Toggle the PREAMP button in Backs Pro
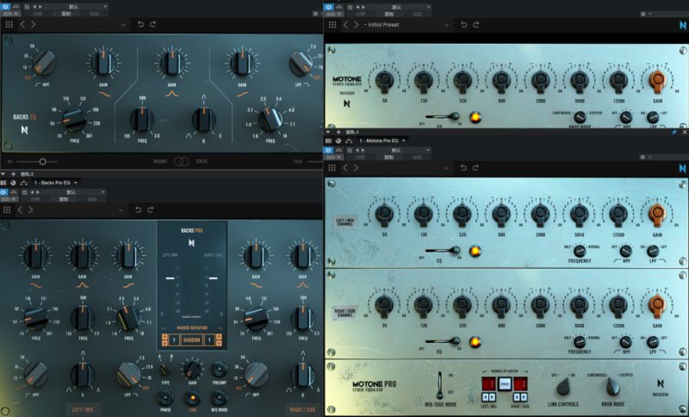The height and width of the screenshot is (417, 689). [219, 370]
